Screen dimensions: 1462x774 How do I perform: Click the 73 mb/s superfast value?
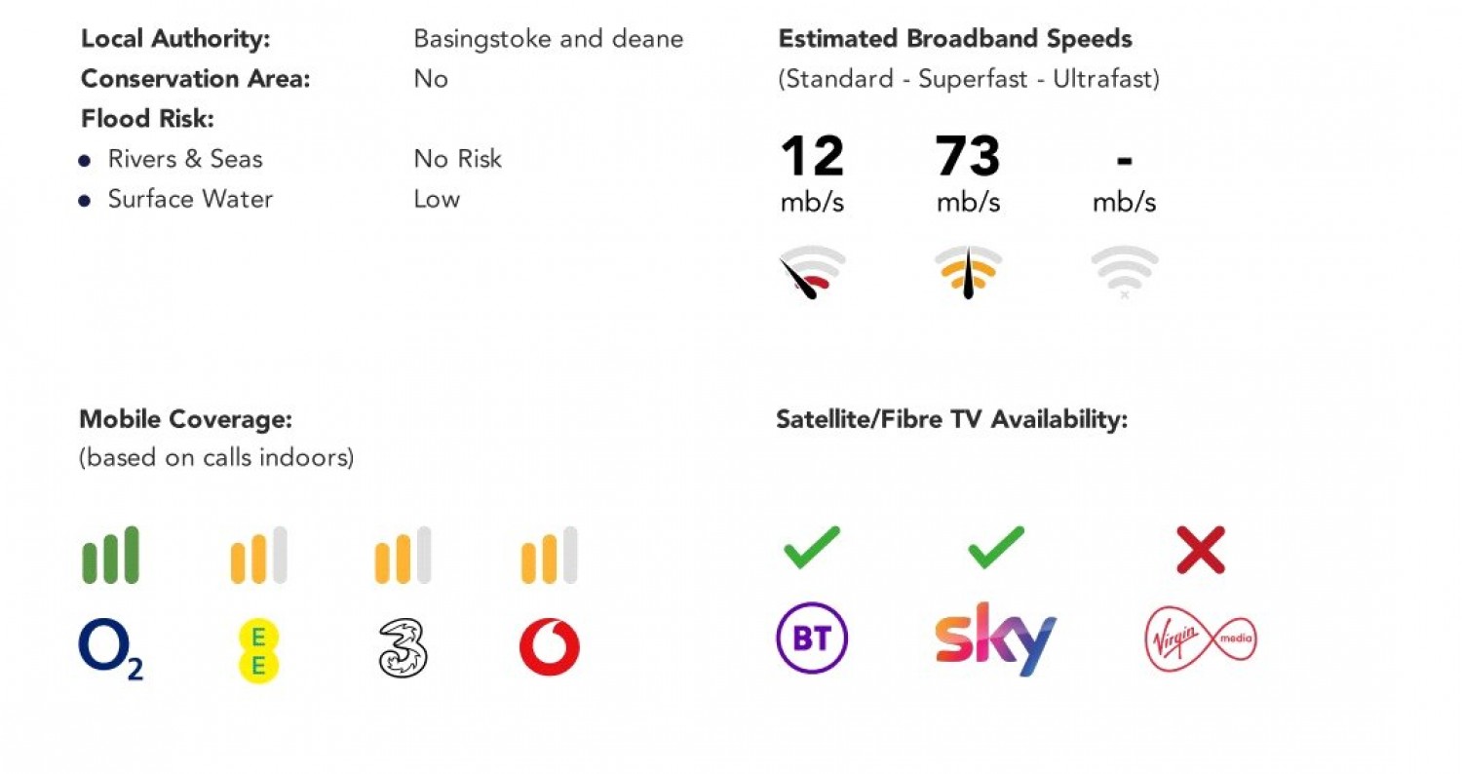[968, 174]
